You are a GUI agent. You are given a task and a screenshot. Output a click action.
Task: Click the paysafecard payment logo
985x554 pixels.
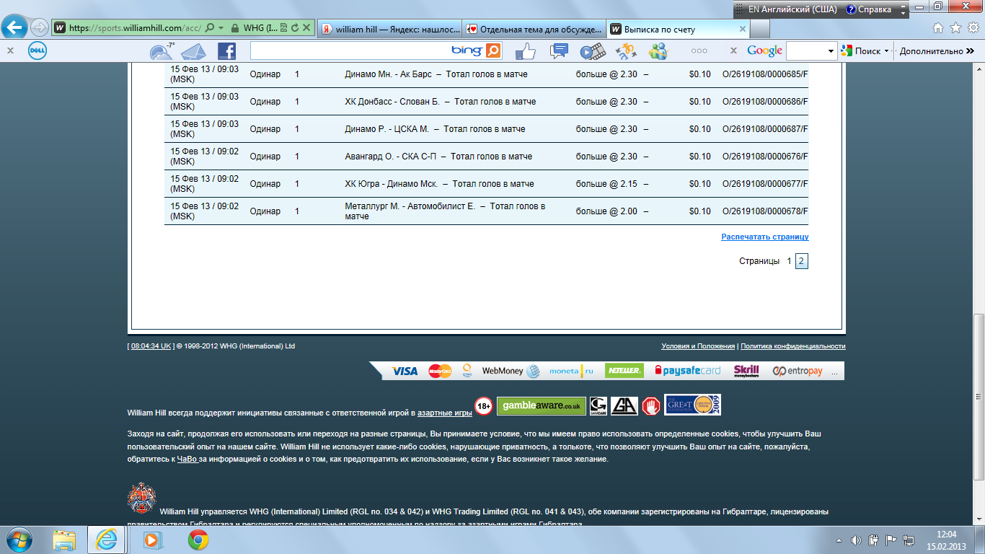click(687, 371)
